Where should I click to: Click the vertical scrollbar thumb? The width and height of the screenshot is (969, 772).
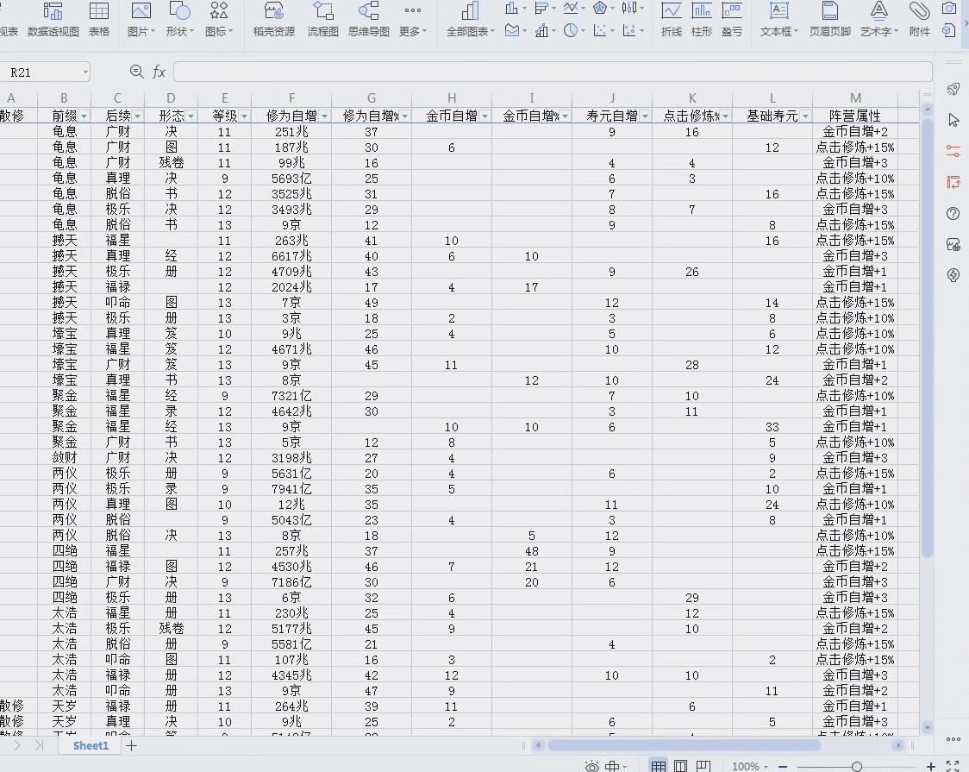tap(927, 337)
